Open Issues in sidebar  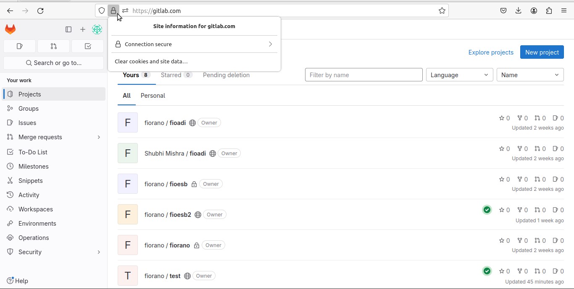(54, 122)
